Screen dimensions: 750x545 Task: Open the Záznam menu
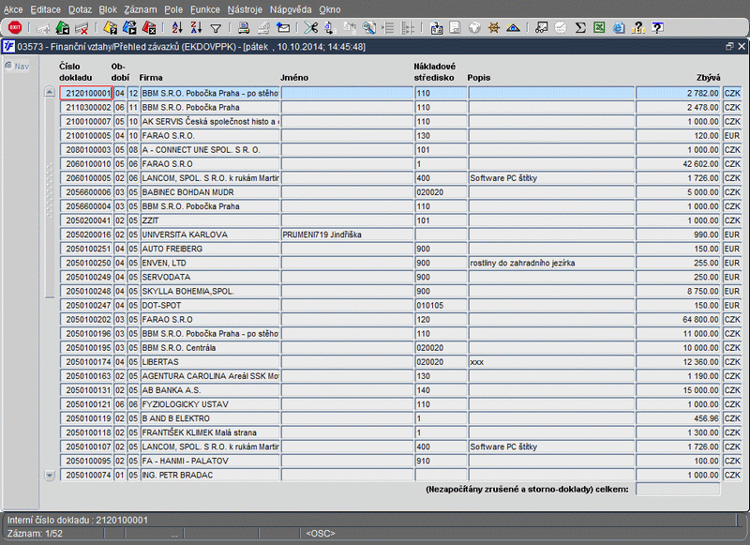click(140, 9)
